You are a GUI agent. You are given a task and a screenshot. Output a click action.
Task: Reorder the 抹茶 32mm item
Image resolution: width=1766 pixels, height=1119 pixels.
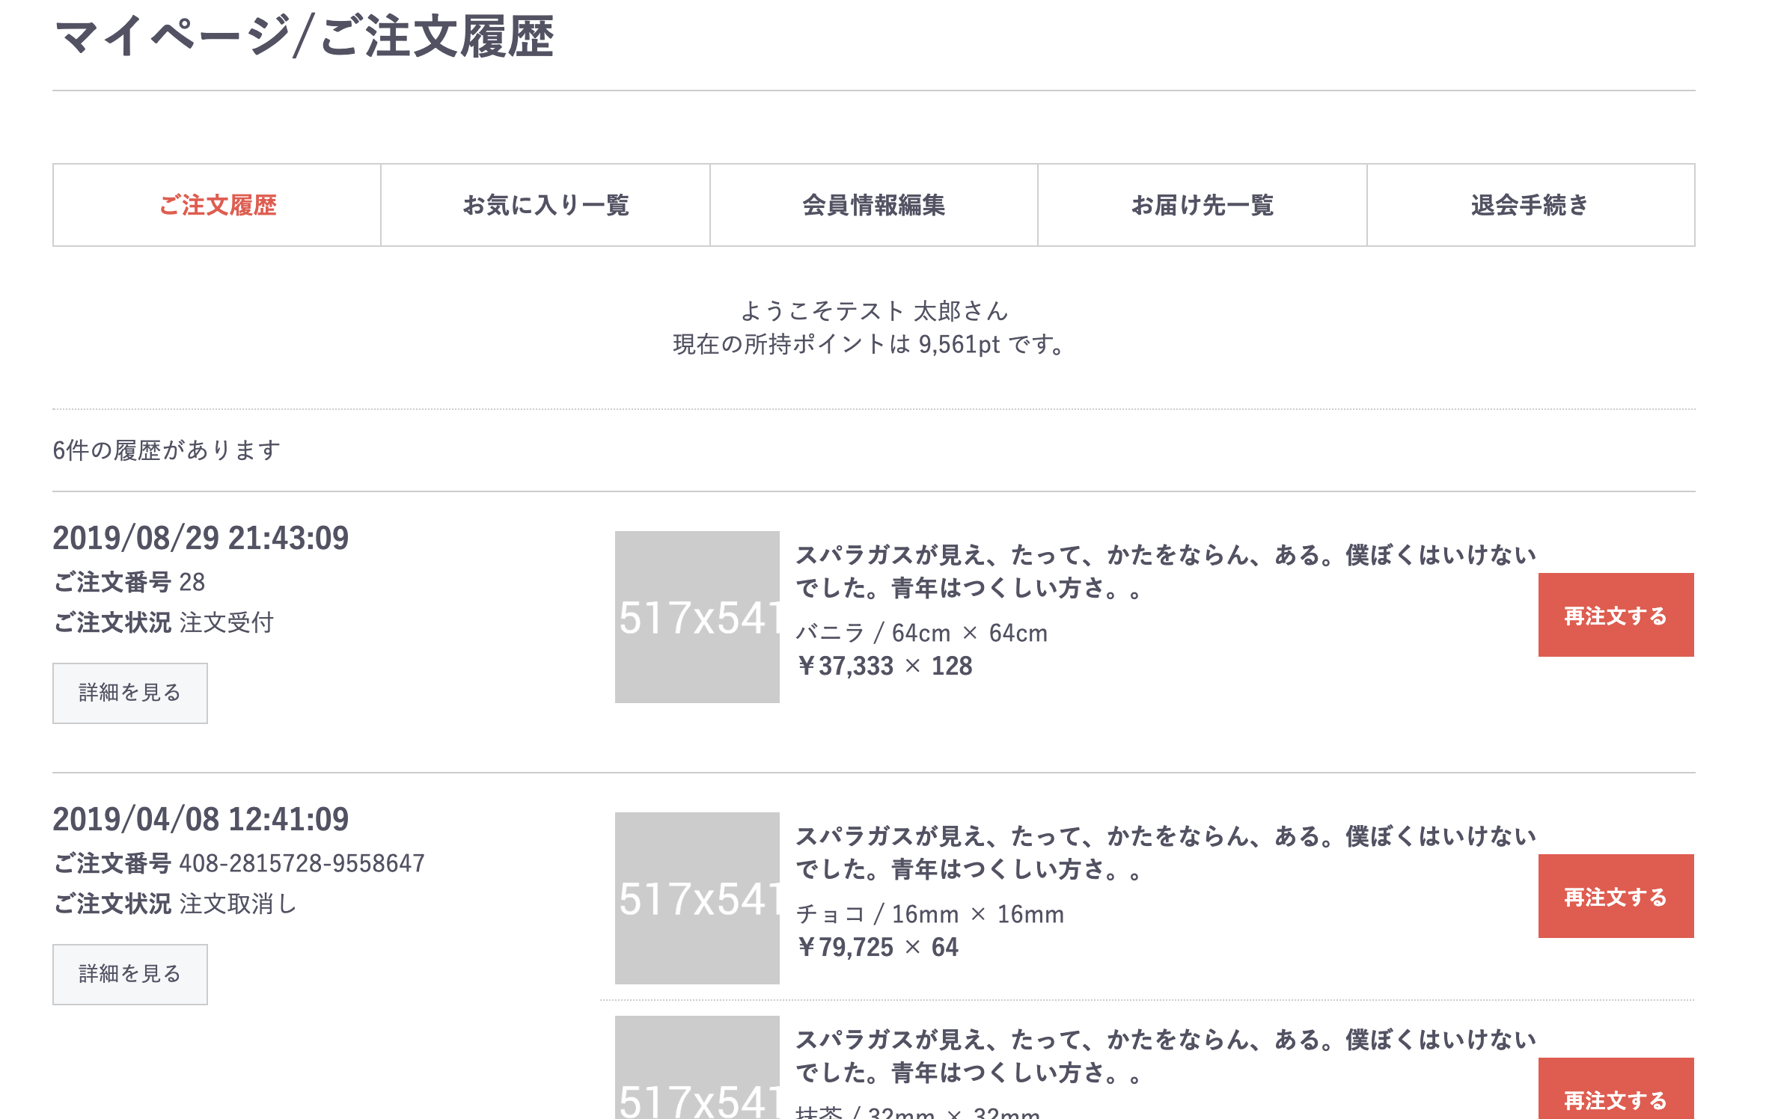[x=1616, y=1089]
